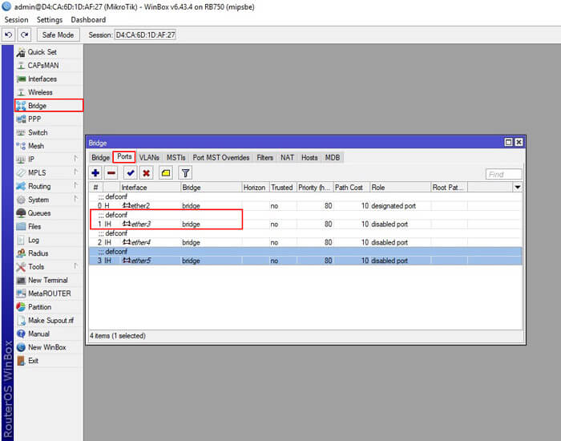Sort by Role column header
Viewport: 561px width, 441px height.
pyautogui.click(x=400, y=187)
